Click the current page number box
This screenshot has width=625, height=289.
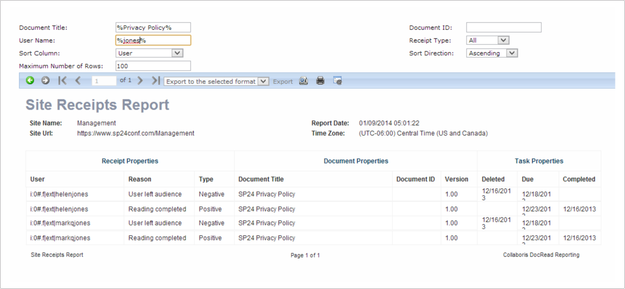click(x=104, y=81)
